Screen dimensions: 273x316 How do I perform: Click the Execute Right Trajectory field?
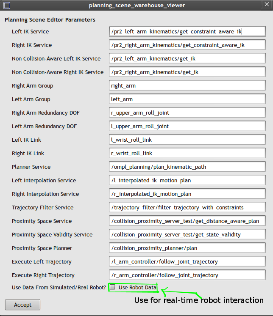coord(187,275)
